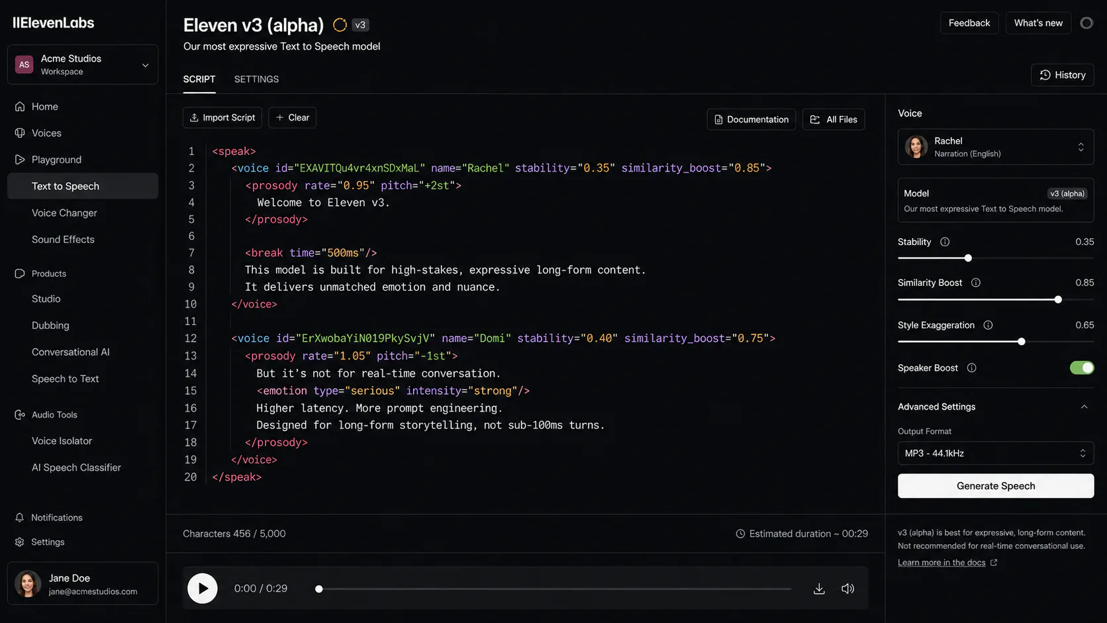
Task: Click the Rachel voice avatar thumbnail
Action: coord(916,146)
